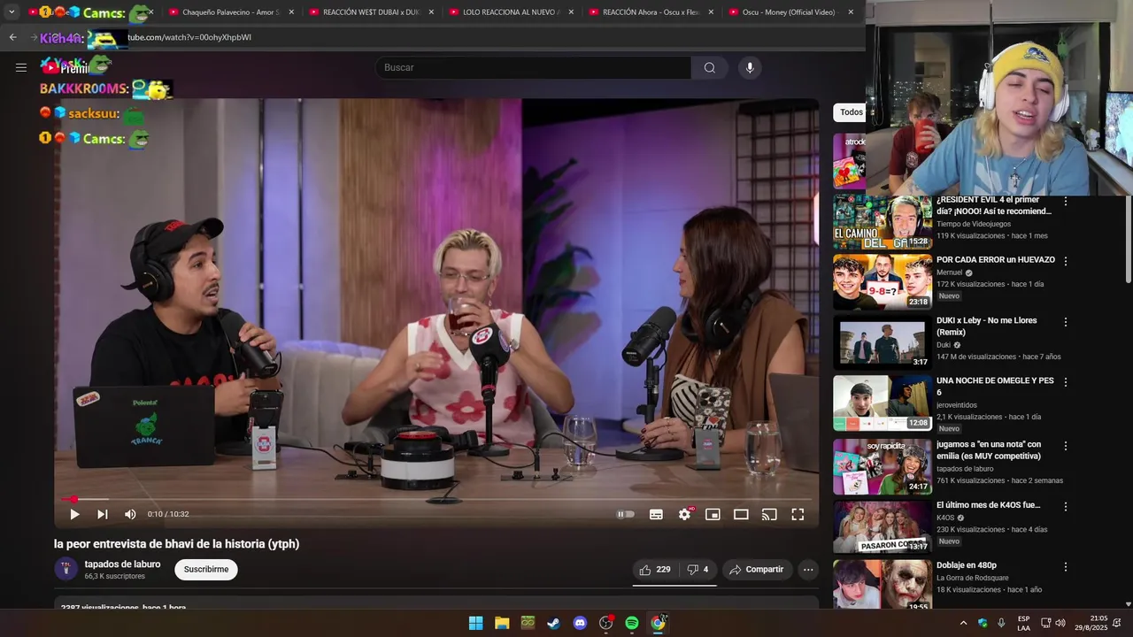Open options menu for UNA NOCHE DE OMEGLE
This screenshot has width=1133, height=637.
(1066, 382)
